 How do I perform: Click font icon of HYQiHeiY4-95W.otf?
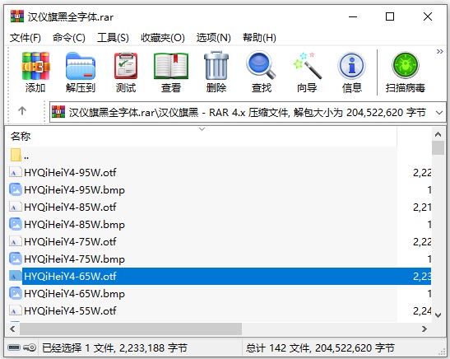[x=15, y=173]
